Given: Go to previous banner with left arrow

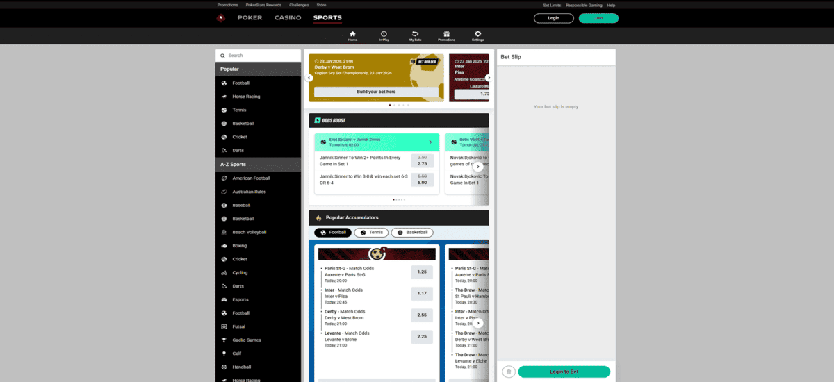Looking at the screenshot, I should click(310, 78).
